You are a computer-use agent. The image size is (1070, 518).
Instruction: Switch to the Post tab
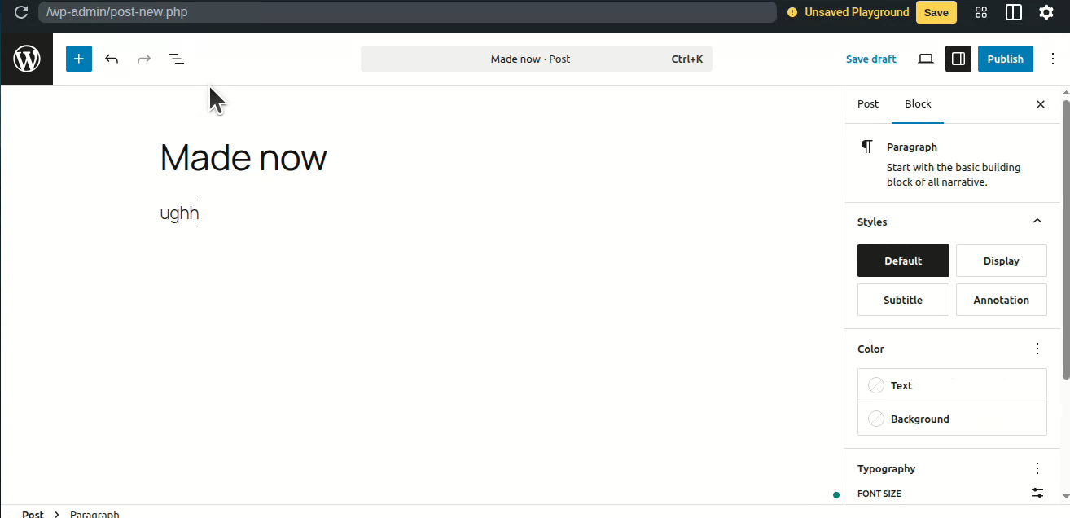pyautogui.click(x=868, y=104)
